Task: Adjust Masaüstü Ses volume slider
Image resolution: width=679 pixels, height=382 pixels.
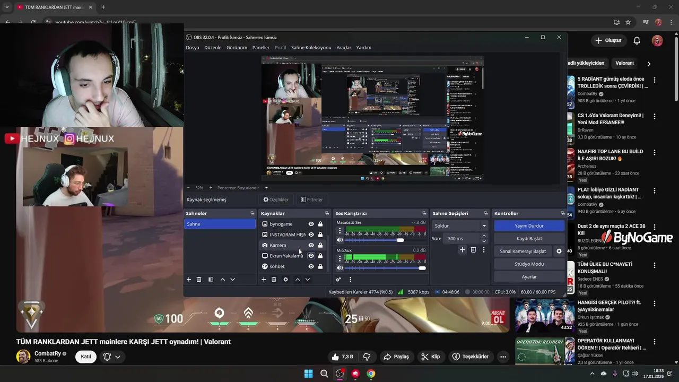Action: [x=386, y=240]
